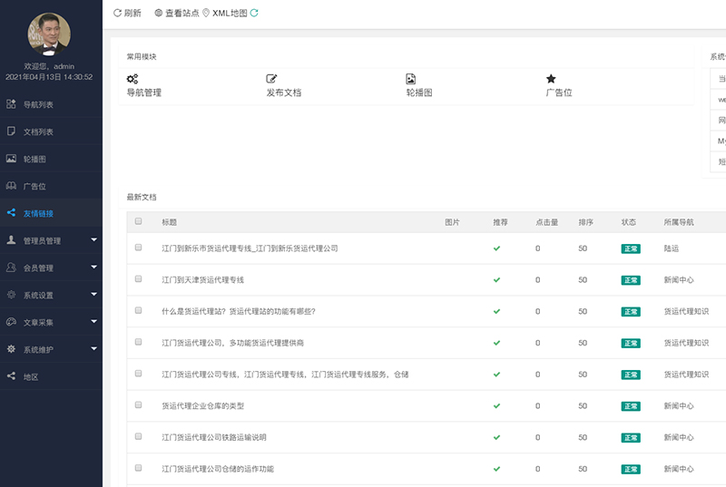The height and width of the screenshot is (487, 726).
Task: Select checkbox for 货运代理企业仓库的类型 row
Action: point(139,405)
